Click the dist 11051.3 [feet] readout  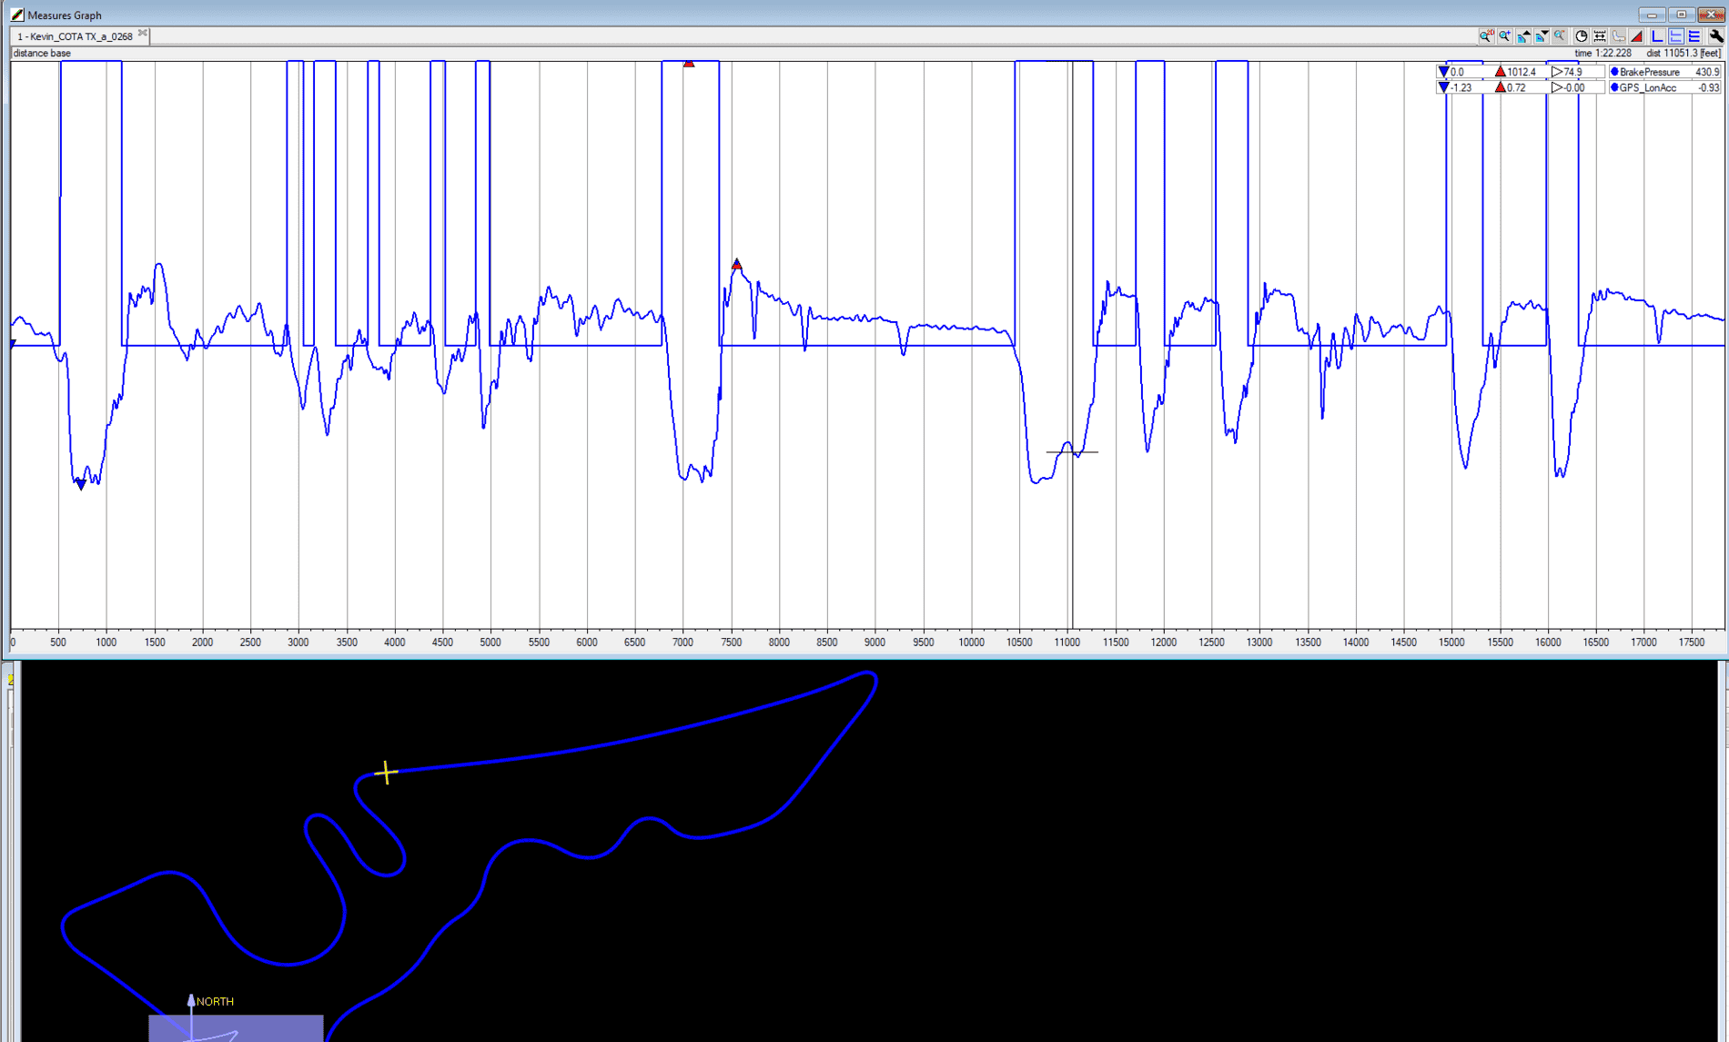click(1683, 54)
